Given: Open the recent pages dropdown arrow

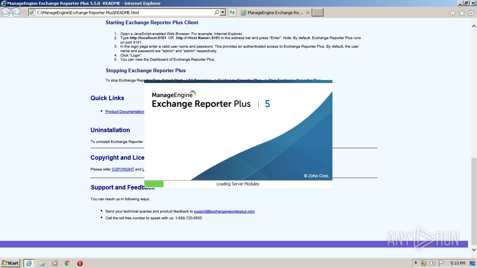Looking at the screenshot, I should (x=24, y=13).
